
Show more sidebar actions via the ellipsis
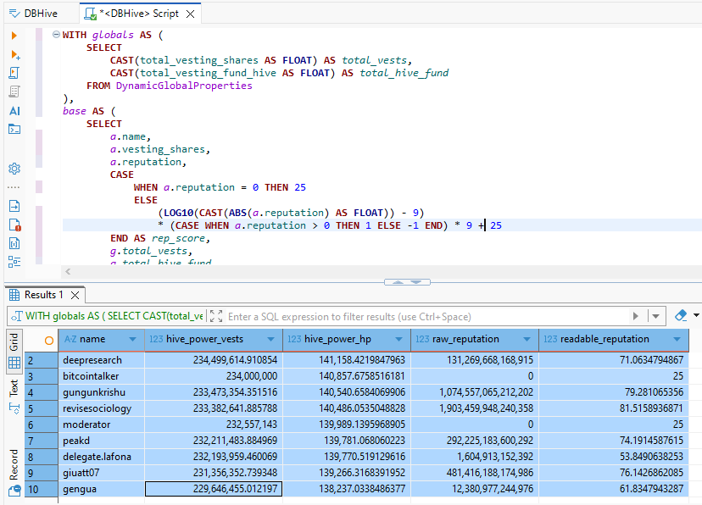[x=14, y=187]
